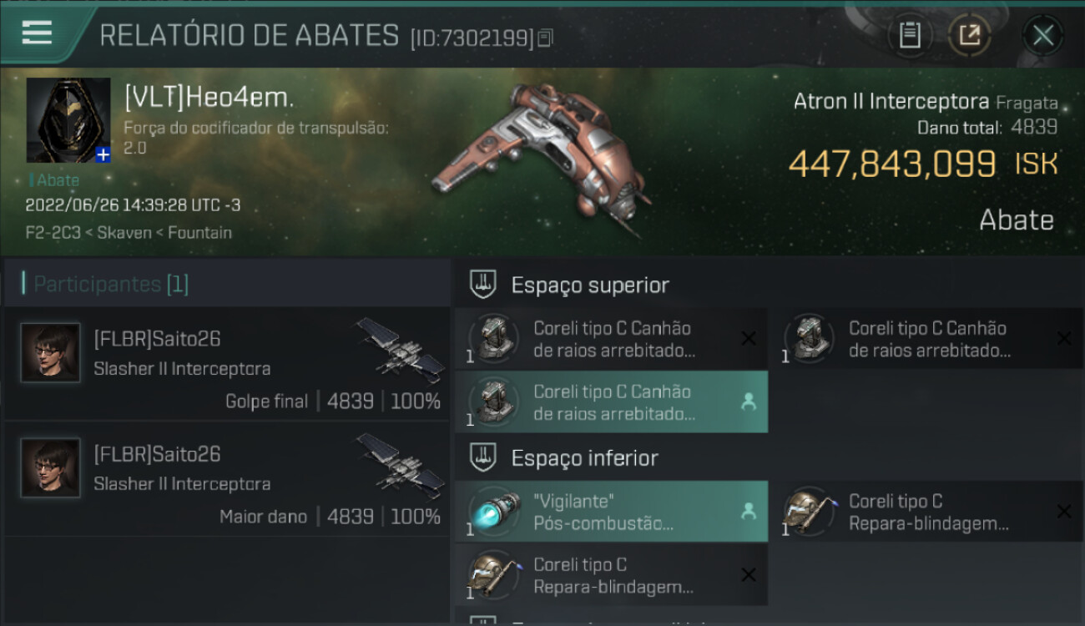Open the hamburger menu
Viewport: 1085px width, 626px height.
pyautogui.click(x=37, y=33)
